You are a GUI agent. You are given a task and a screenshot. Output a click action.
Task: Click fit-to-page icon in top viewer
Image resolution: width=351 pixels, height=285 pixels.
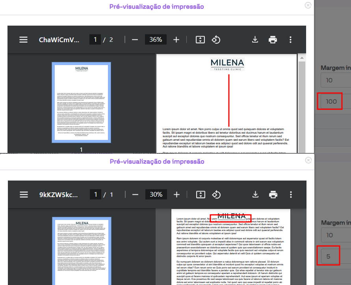point(201,40)
